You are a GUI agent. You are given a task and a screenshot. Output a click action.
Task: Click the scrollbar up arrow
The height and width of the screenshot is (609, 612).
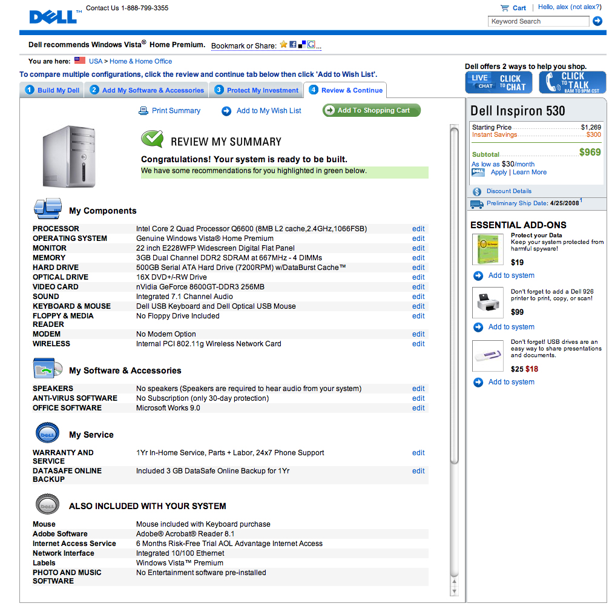[x=453, y=581]
